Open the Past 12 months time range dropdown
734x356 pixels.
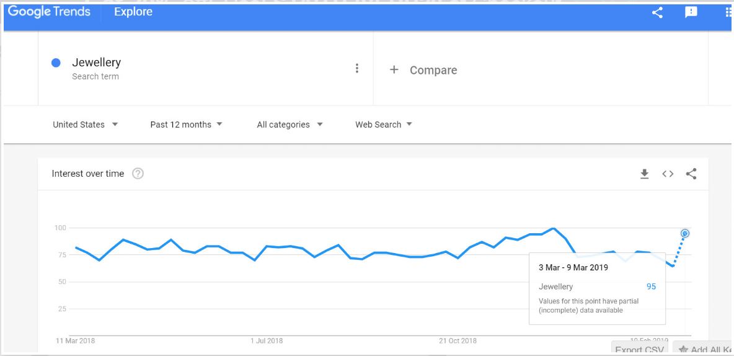pos(187,125)
